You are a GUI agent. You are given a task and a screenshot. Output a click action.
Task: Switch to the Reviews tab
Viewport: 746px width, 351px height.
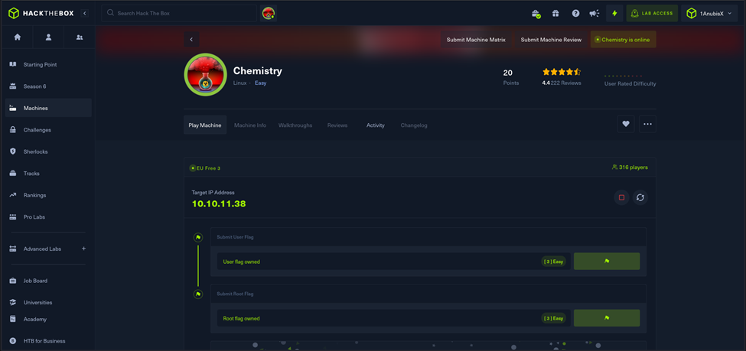pyautogui.click(x=337, y=125)
